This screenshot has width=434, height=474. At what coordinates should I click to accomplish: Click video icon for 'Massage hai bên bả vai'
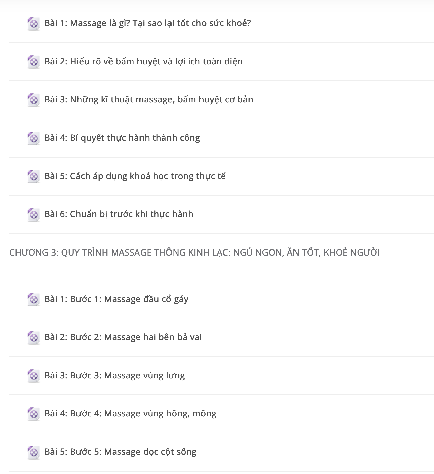(33, 338)
